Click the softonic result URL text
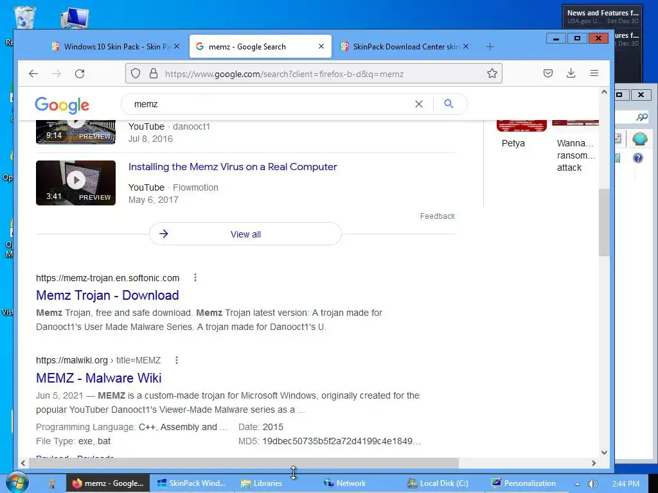 point(107,278)
